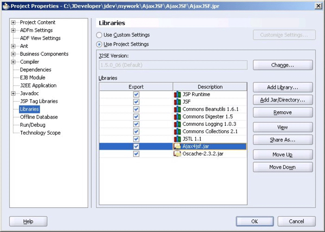325x232 pixels.
Task: Toggle Export checkbox for Commons Collections 2.1
Action: [x=136, y=132]
